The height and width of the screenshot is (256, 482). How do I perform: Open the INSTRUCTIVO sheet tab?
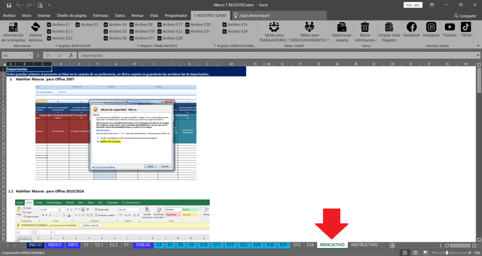point(365,245)
